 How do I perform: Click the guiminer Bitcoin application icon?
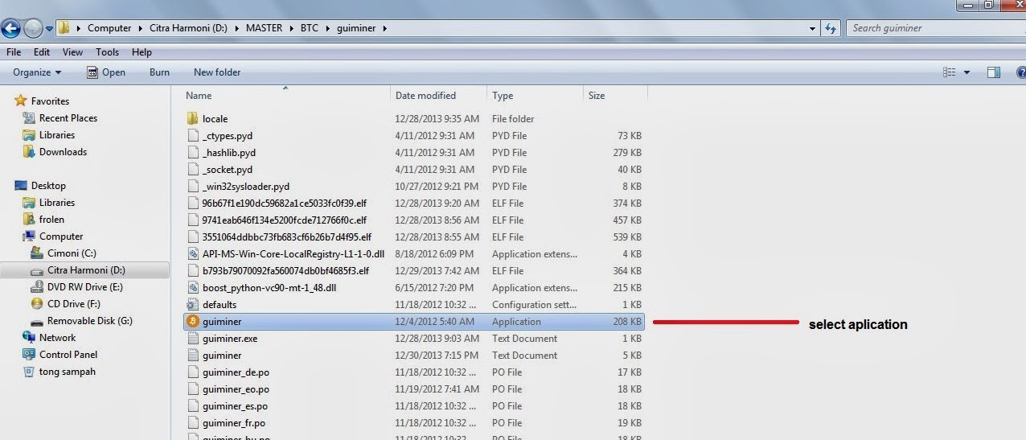192,322
